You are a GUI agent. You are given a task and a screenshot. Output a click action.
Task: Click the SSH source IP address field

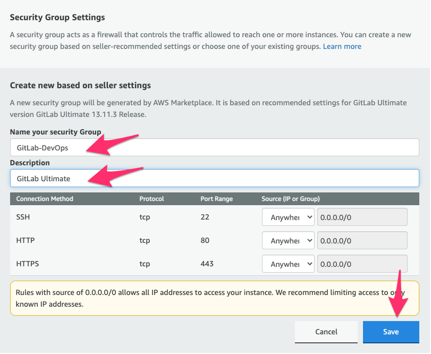point(362,217)
